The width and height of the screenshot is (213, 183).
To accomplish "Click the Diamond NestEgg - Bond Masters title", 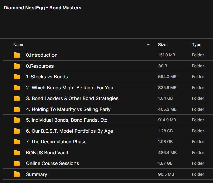I will tap(42, 8).
